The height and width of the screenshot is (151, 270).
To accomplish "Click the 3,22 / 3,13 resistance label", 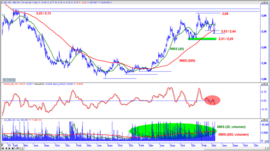I will [x=43, y=13].
